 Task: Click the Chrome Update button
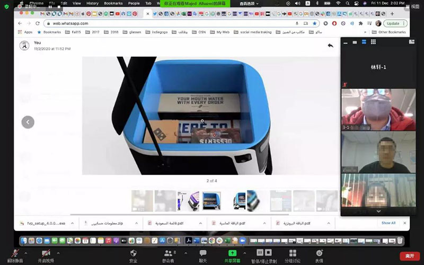[x=395, y=23]
